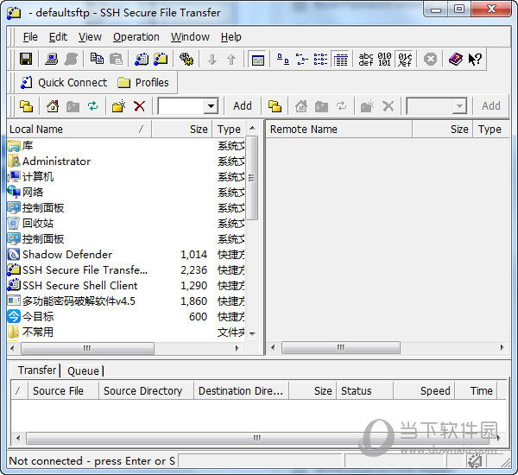Sort local files by Size column header

(x=199, y=130)
